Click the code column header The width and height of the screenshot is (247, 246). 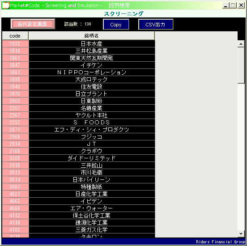pyautogui.click(x=15, y=36)
